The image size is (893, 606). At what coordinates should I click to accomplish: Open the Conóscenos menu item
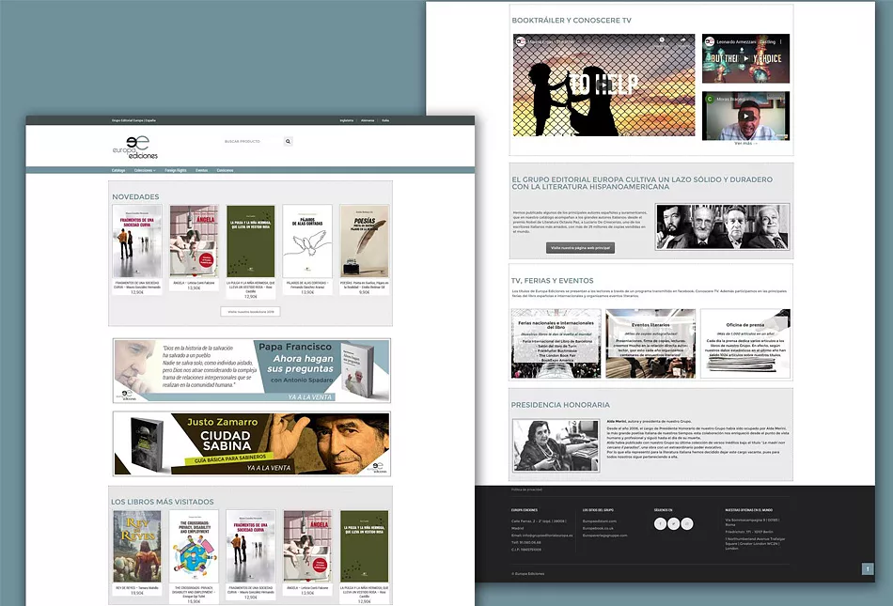pyautogui.click(x=225, y=170)
